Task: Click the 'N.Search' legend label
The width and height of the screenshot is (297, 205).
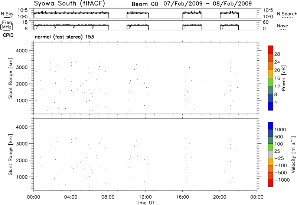Action: pyautogui.click(x=287, y=14)
